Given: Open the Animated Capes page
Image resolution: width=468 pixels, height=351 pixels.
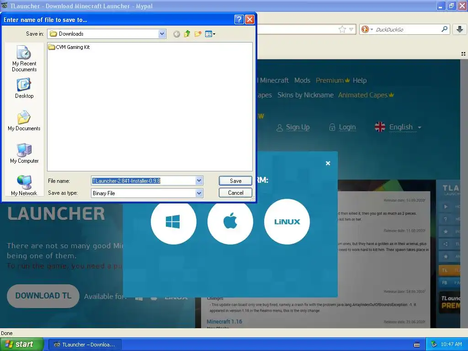Looking at the screenshot, I should tap(366, 95).
